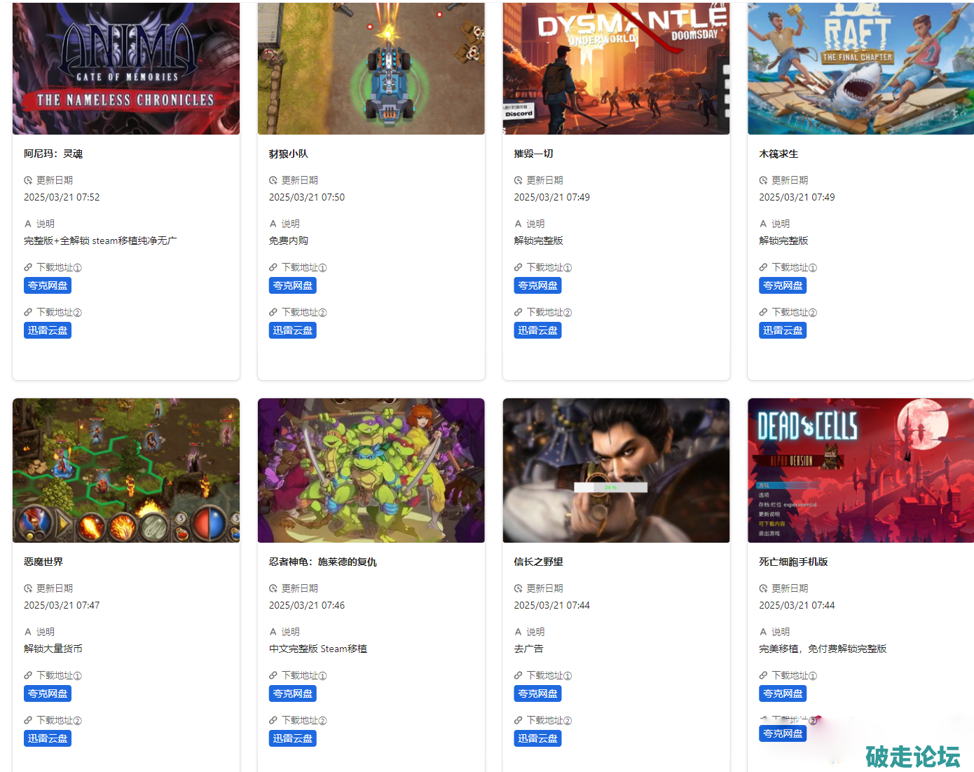
Task: Click the 豺狼小队 game title
Action: [289, 154]
